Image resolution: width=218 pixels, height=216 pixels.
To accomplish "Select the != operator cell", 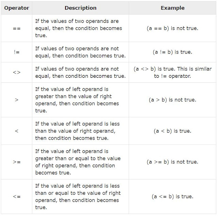I will [17, 52].
